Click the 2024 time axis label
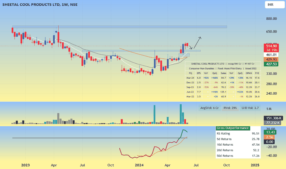The width and height of the screenshot is (286, 169). point(139,165)
